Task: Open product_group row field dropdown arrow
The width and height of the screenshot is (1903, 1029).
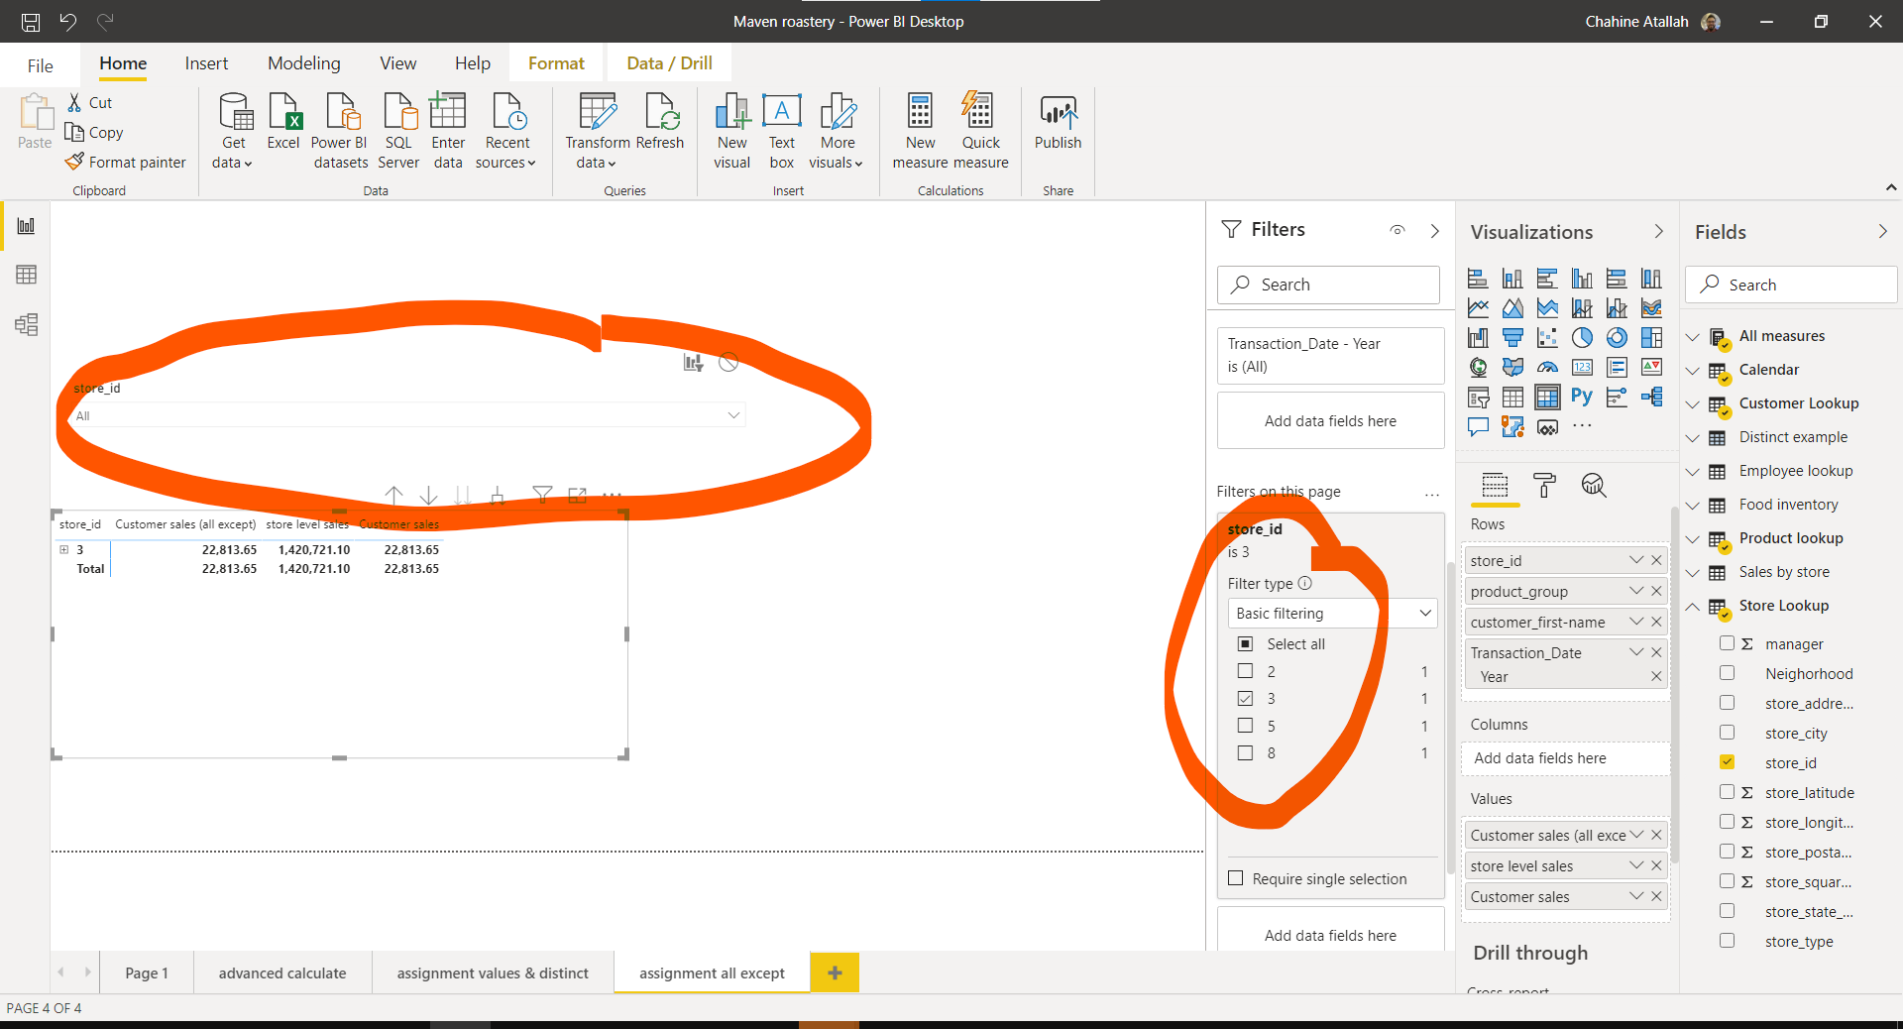Action: click(1636, 591)
